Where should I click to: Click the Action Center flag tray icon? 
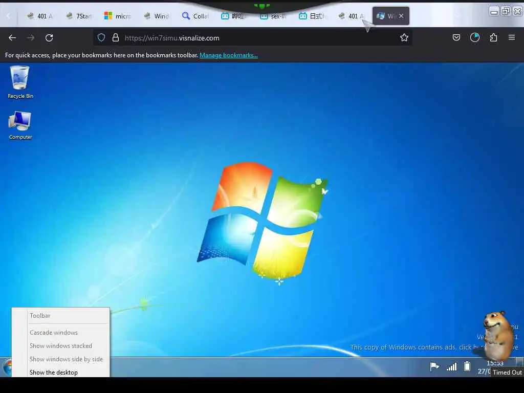[x=434, y=367]
